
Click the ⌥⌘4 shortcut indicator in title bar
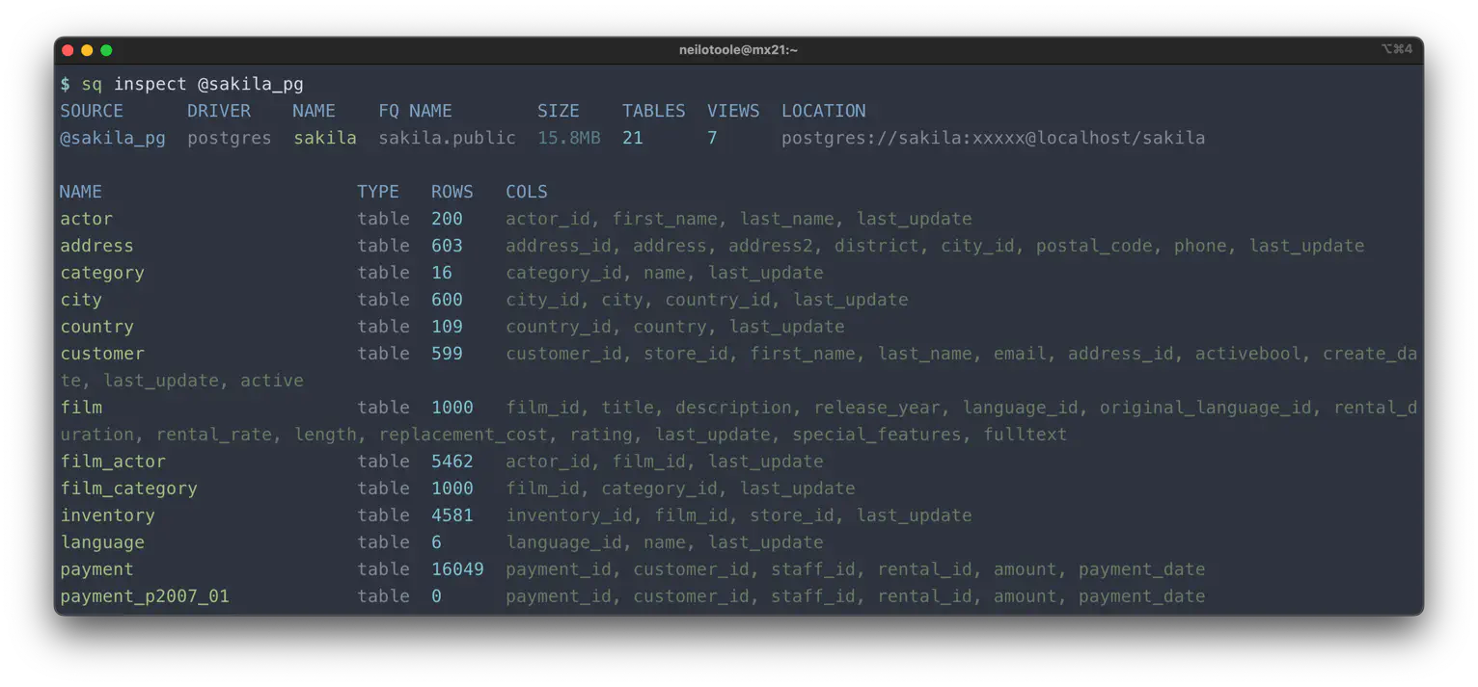pyautogui.click(x=1396, y=49)
